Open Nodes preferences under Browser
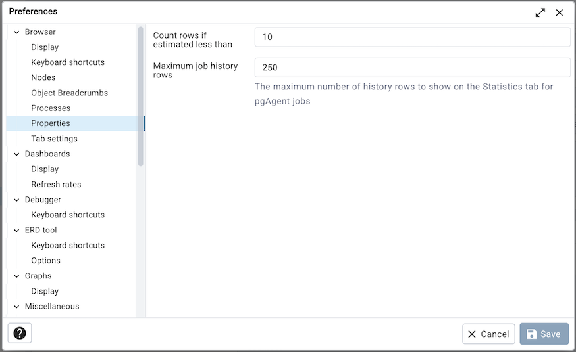Image resolution: width=576 pixels, height=352 pixels. tap(43, 77)
